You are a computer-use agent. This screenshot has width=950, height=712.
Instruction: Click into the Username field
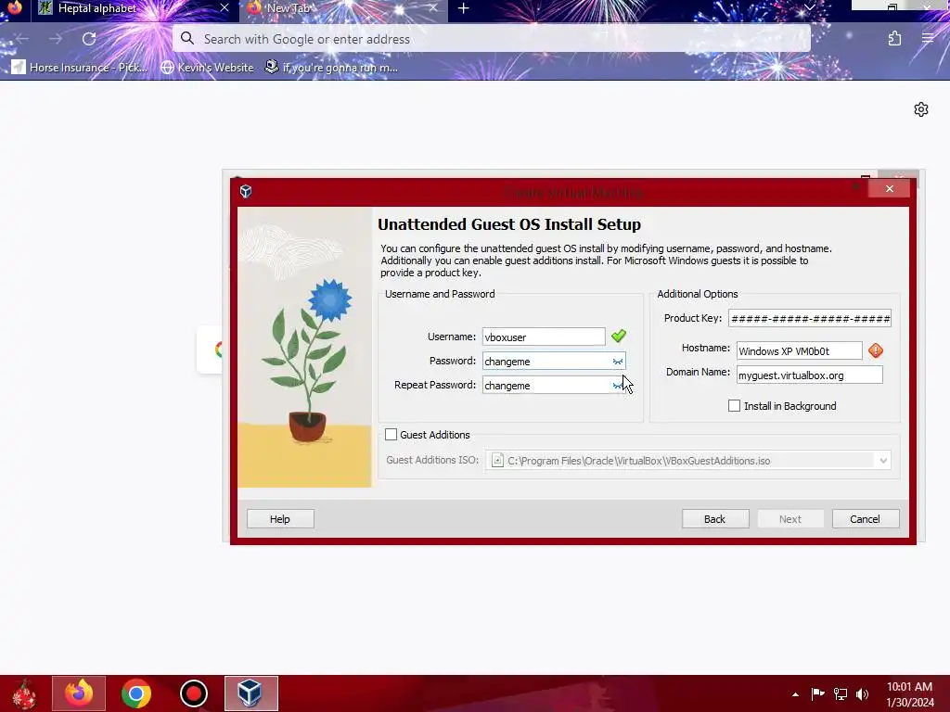pos(544,337)
